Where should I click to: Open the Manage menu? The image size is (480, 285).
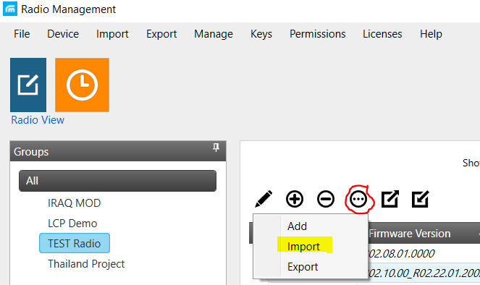214,34
